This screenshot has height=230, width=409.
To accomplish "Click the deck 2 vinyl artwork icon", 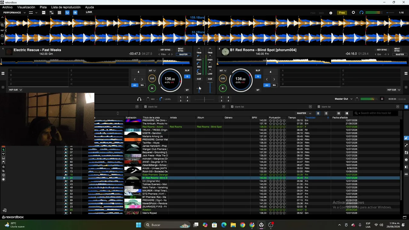I will coord(225,52).
